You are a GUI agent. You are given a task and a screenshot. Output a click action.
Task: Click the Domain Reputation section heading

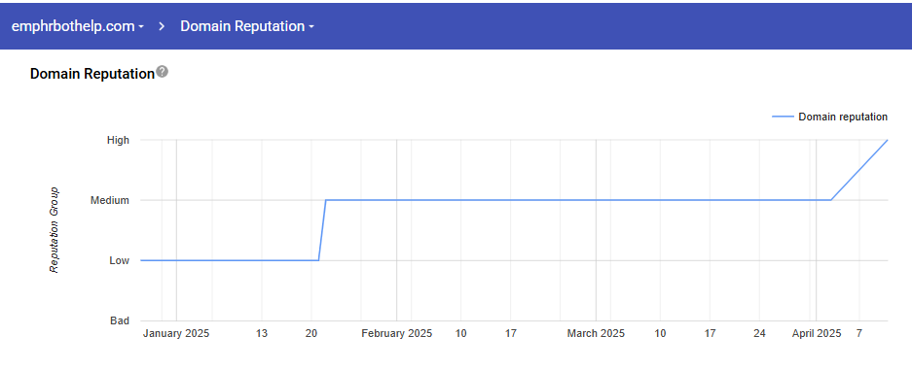(x=92, y=74)
